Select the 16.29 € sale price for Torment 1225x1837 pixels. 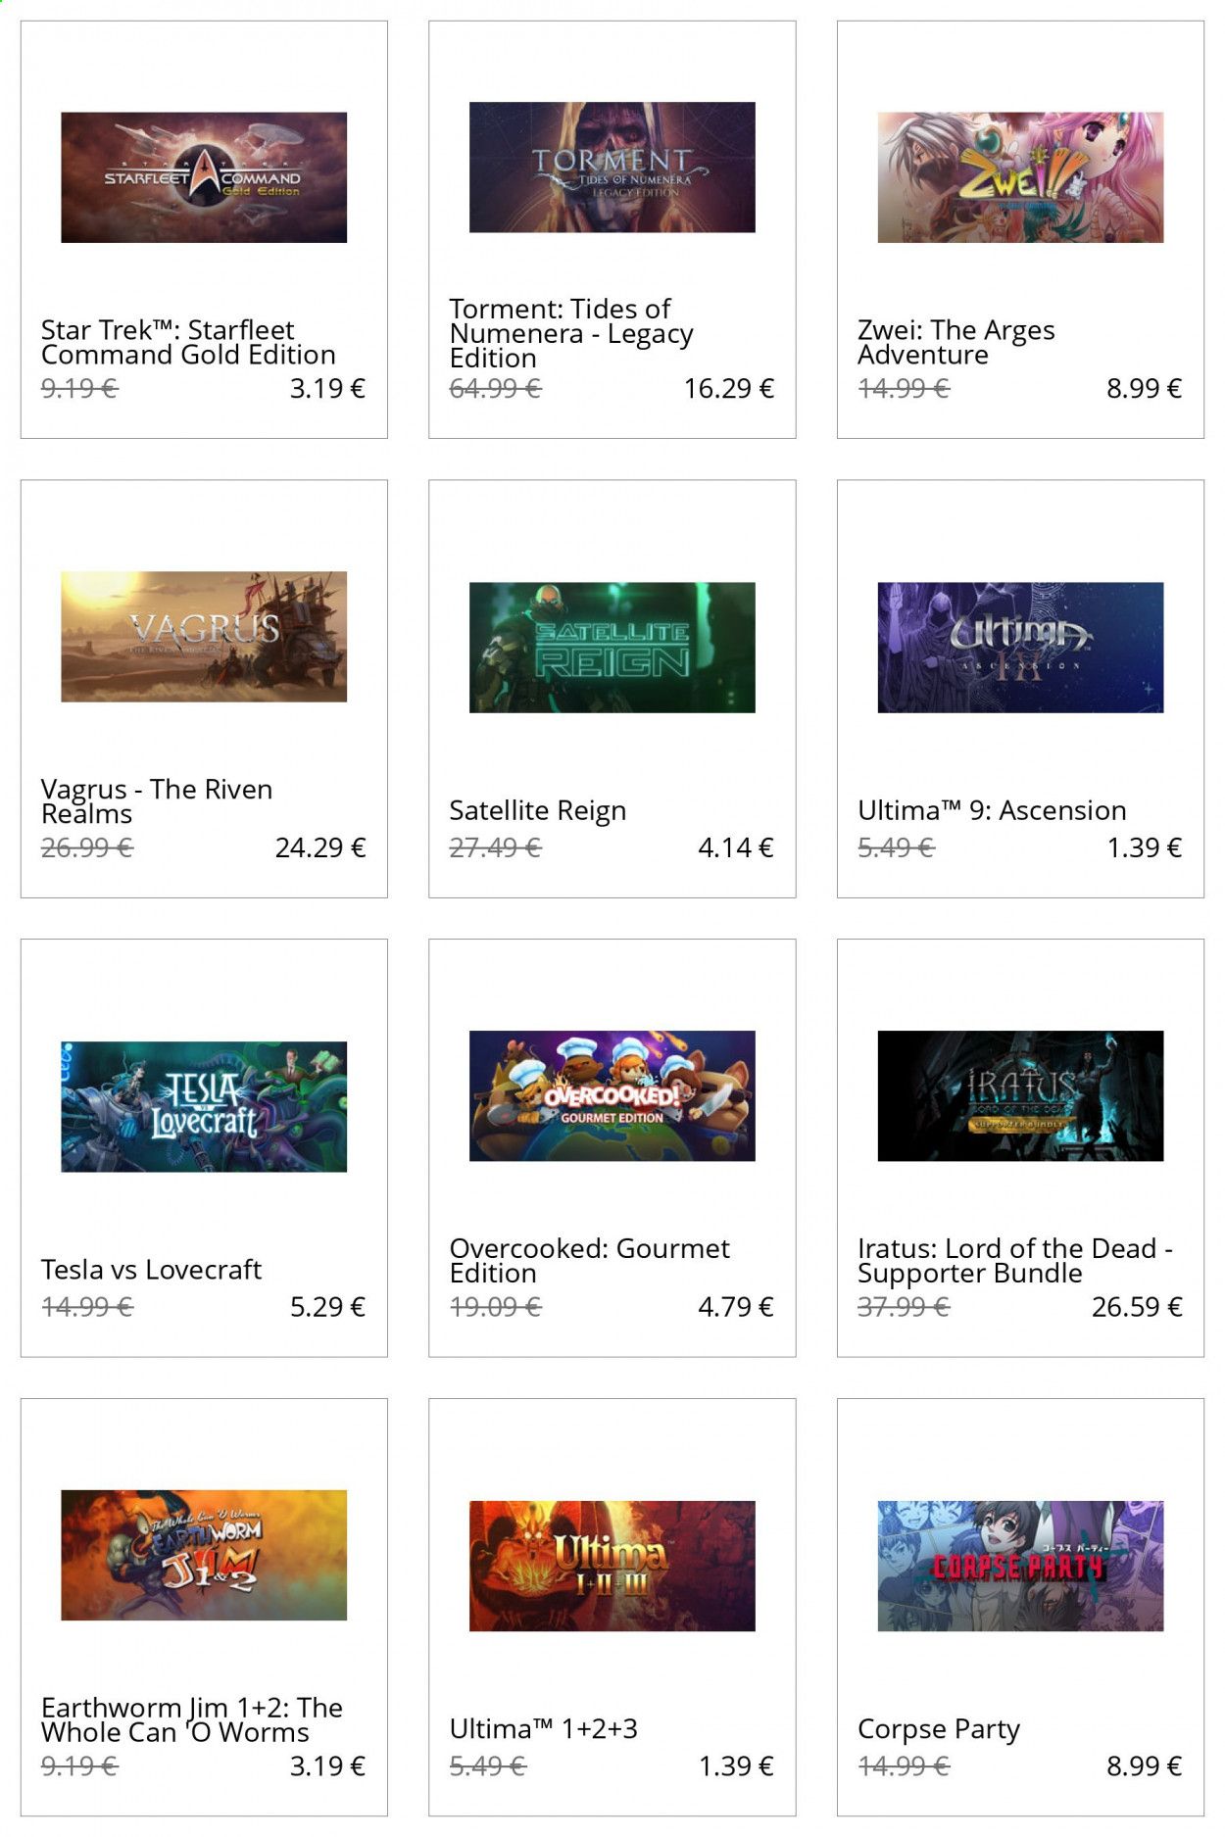[x=729, y=389]
